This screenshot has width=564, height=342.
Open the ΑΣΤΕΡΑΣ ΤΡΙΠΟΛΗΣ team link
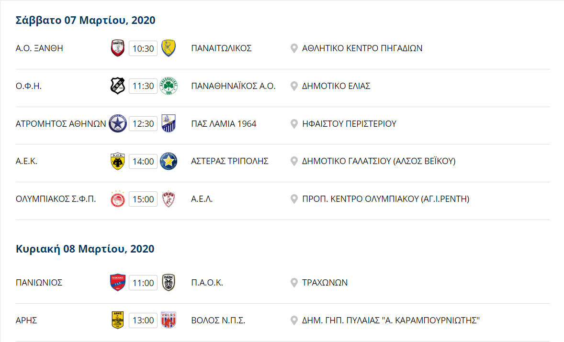click(x=229, y=161)
